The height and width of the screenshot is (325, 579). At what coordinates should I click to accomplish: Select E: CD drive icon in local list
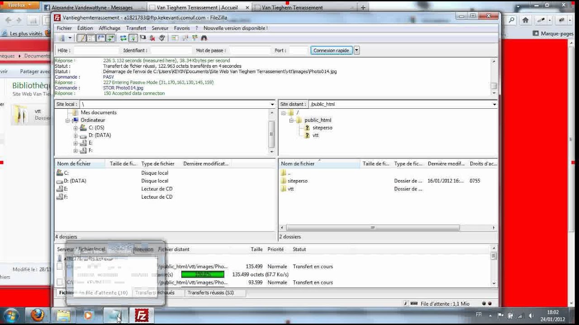click(x=60, y=189)
